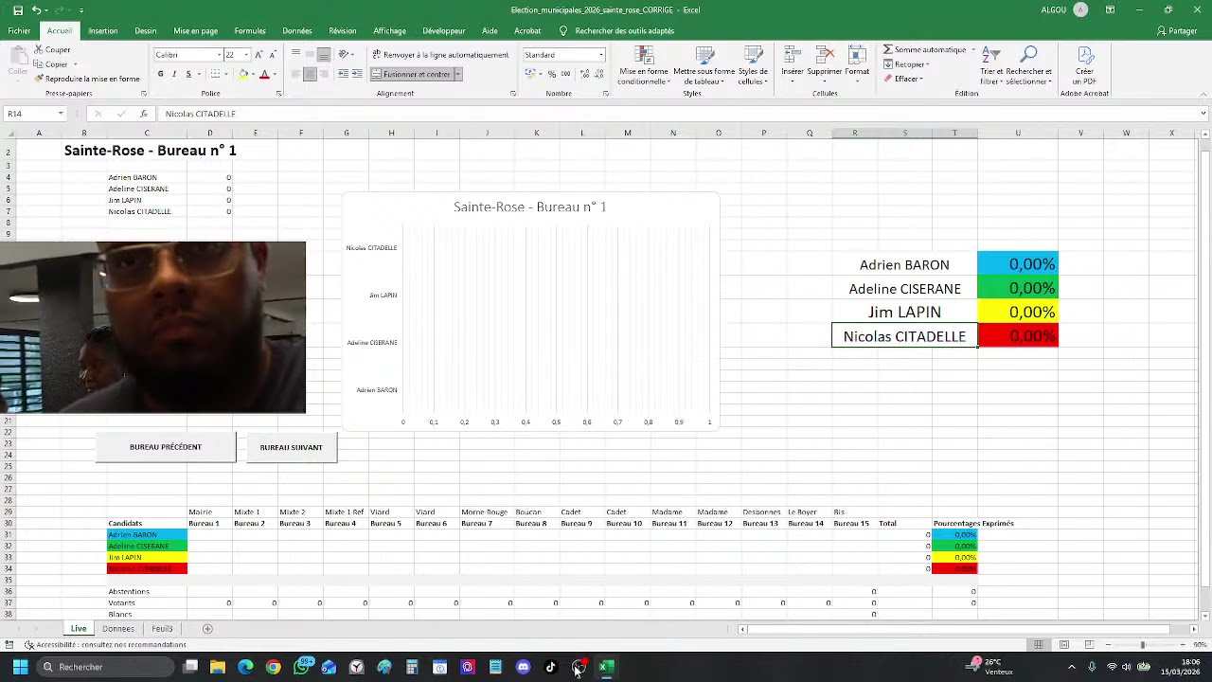
Task: Click the insert function fx icon
Action: pyautogui.click(x=144, y=114)
